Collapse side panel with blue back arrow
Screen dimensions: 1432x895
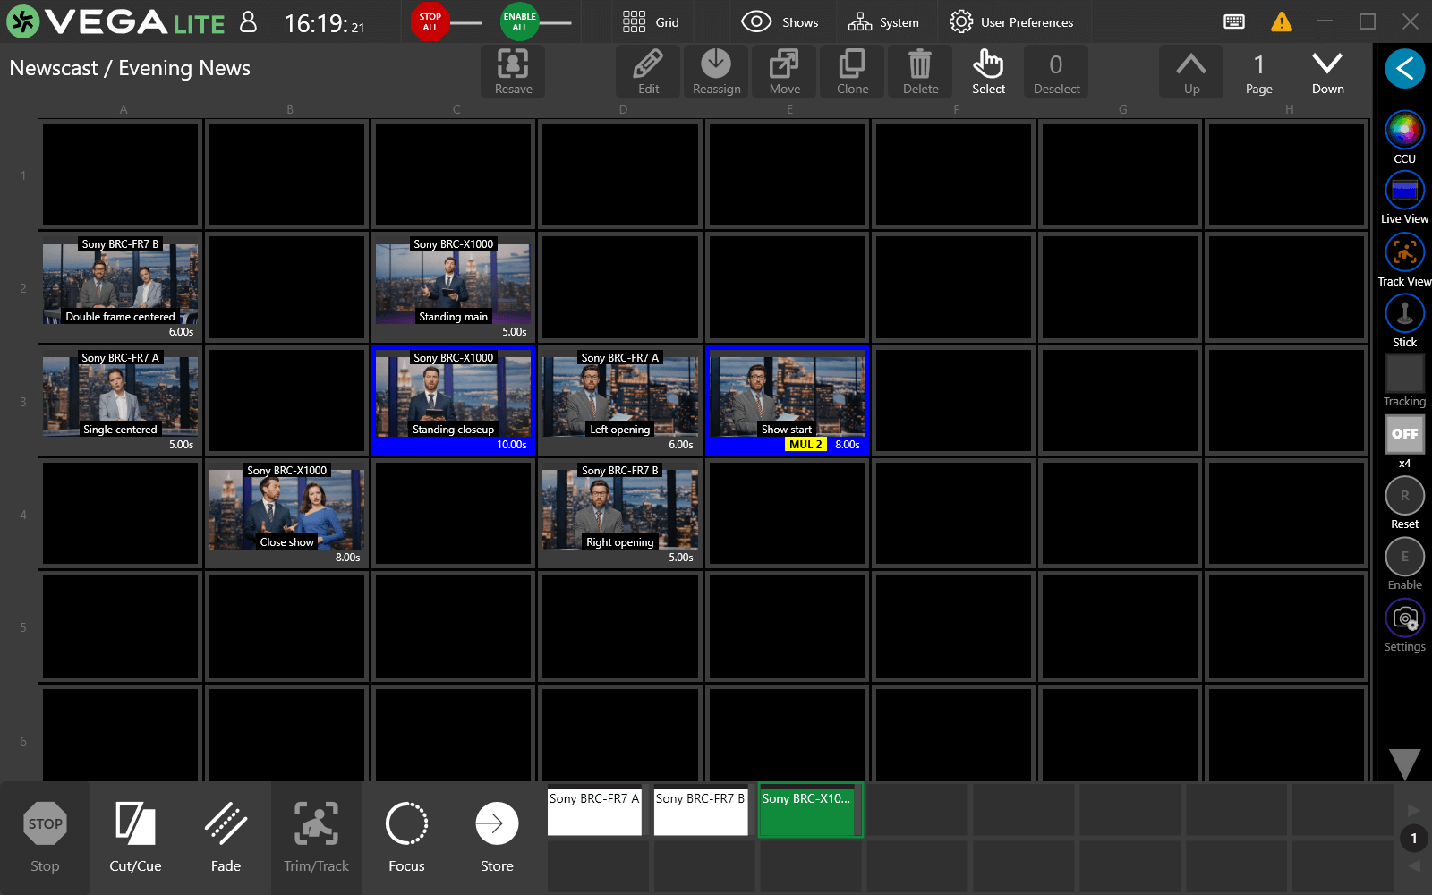coord(1404,68)
